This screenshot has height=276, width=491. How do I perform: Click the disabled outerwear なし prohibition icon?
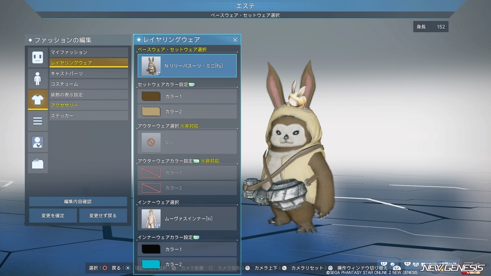click(151, 142)
